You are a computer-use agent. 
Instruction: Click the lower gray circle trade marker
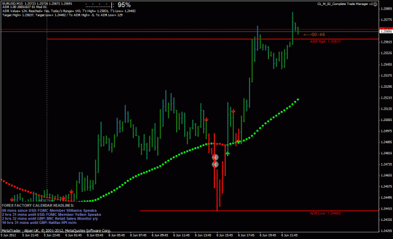[215, 164]
